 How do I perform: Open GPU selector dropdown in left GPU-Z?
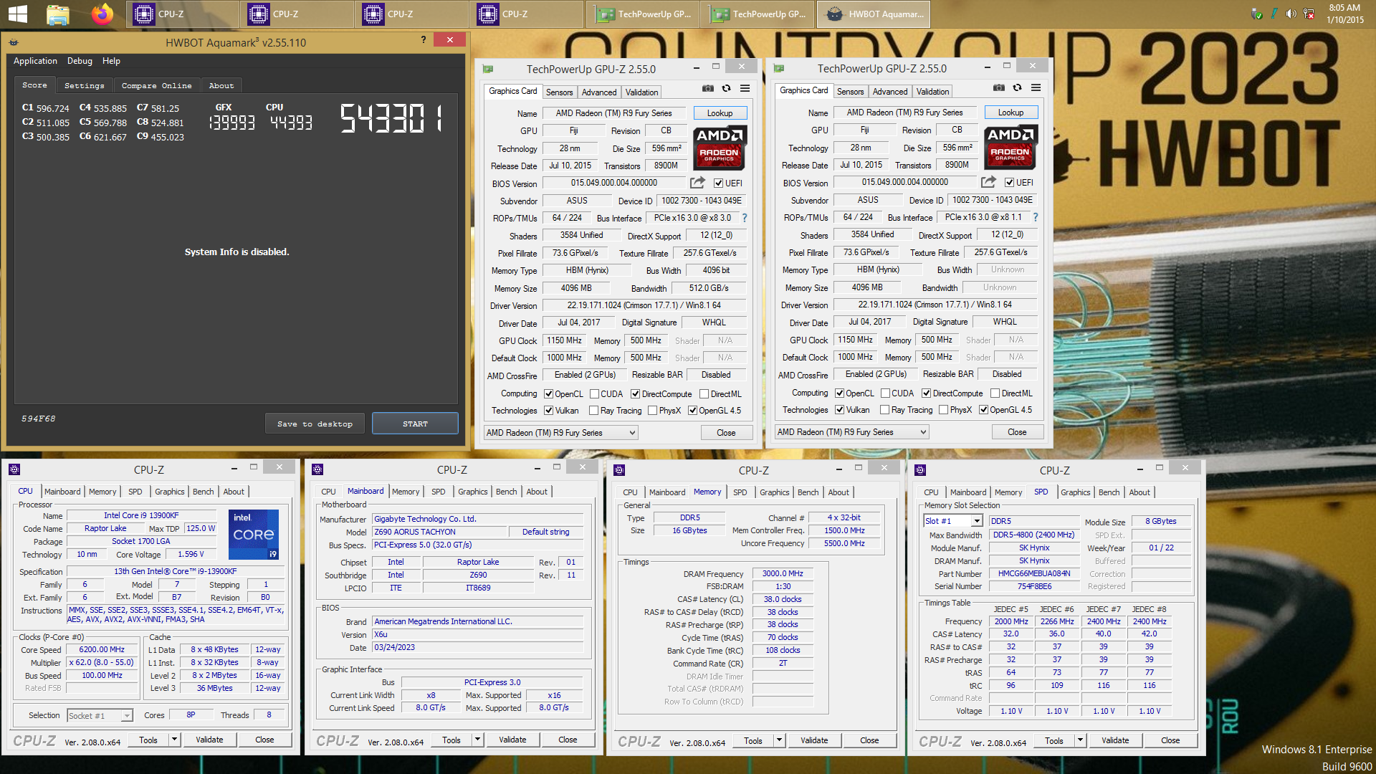tap(560, 433)
